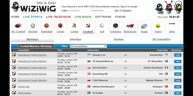The width and height of the screenshot is (193, 96).
Task: Open the LIVE TELEVISION menu
Action: click(58, 17)
